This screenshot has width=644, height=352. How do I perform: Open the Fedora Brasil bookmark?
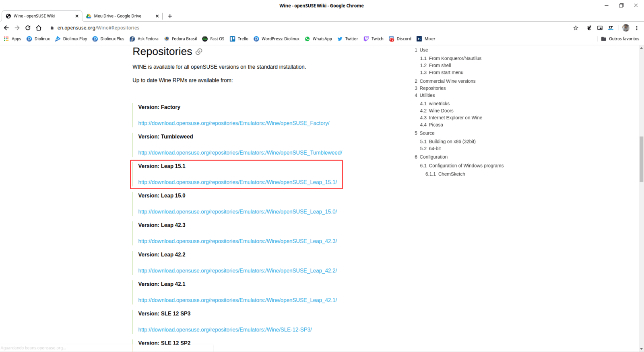tap(180, 39)
